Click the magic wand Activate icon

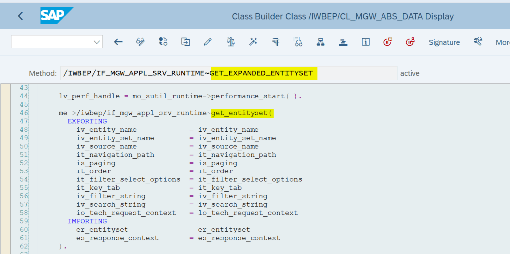pos(253,42)
